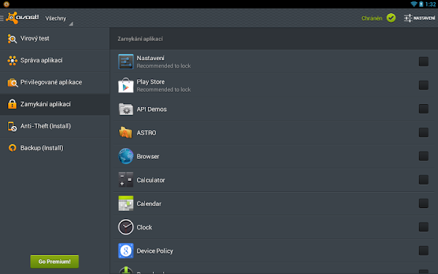Click the Virový test magnifier icon
This screenshot has height=274, width=438.
point(12,38)
